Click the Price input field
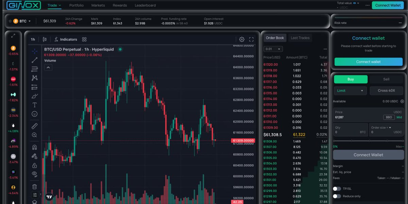This screenshot has width=408, height=204. tap(369, 115)
